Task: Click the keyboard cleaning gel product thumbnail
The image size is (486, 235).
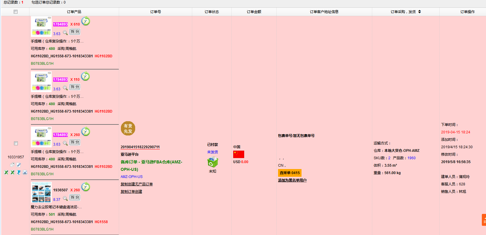Action: tap(41, 192)
